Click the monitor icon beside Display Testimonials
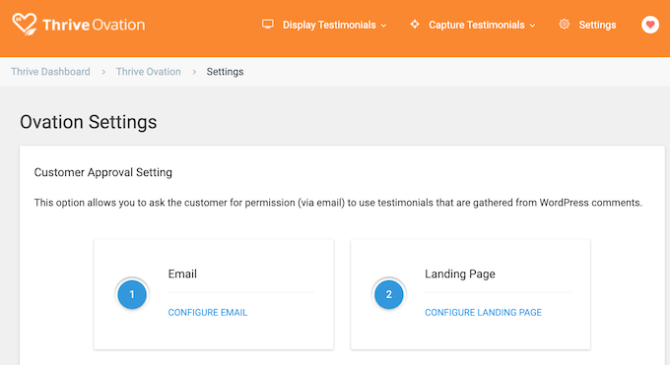 click(268, 24)
